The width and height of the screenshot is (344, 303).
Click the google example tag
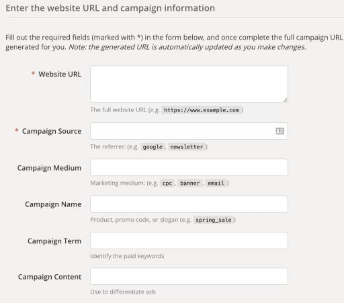coord(153,147)
